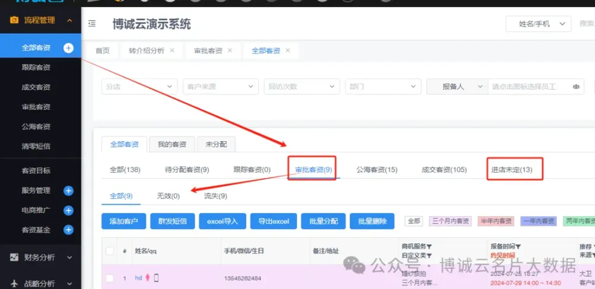The image size is (595, 289).
Task: Switch to the 我的客资 tab
Action: point(171,144)
